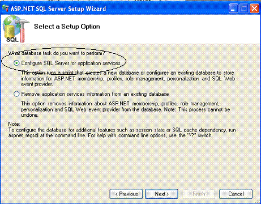Maximize the Setup Wizard window
This screenshot has height=204, width=261.
click(x=244, y=8)
